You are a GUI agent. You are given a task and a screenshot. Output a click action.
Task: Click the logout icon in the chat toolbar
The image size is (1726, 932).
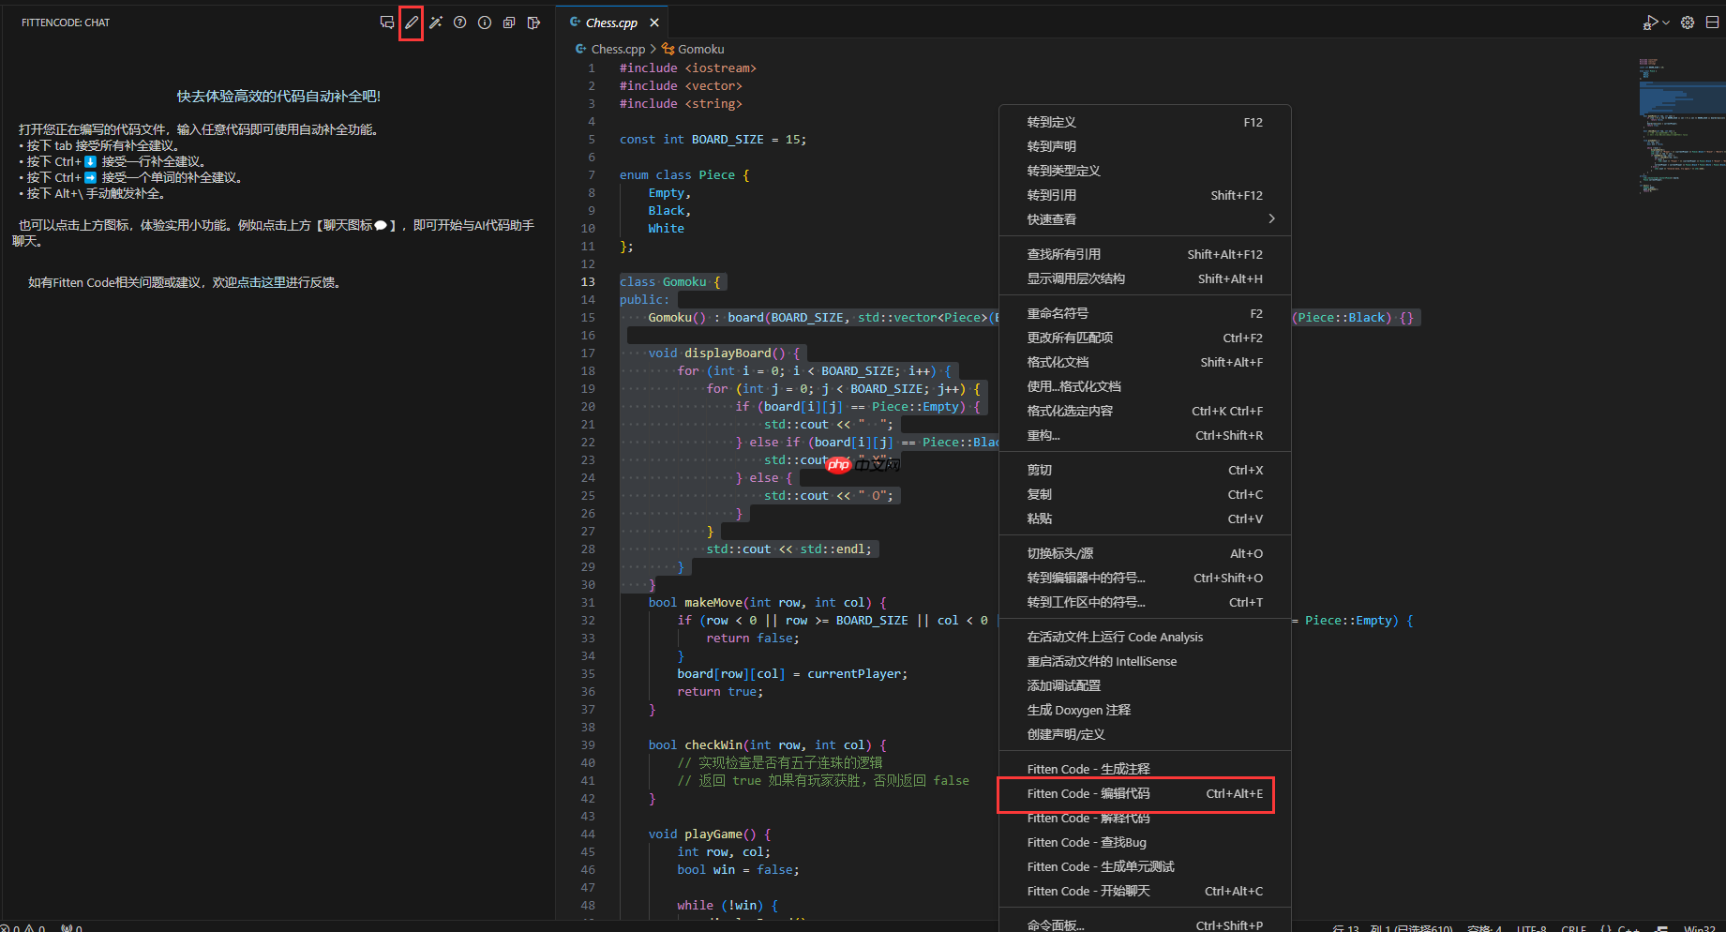click(533, 23)
